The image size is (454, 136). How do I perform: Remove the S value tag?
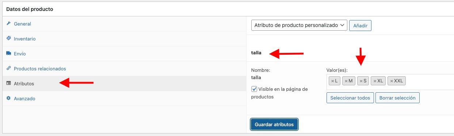point(361,81)
